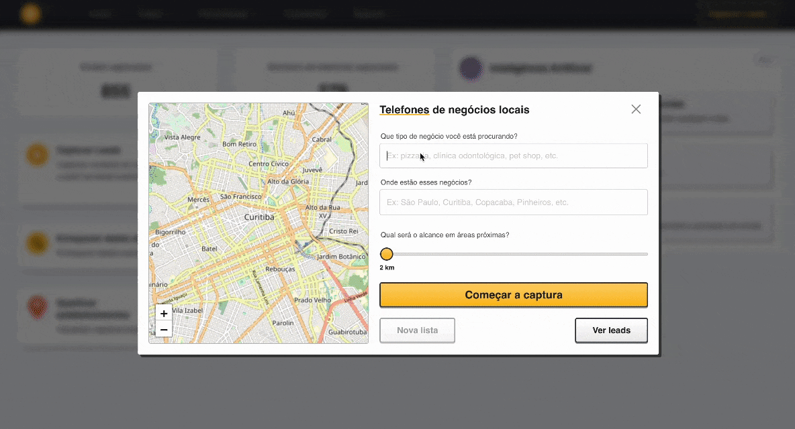This screenshot has width=795, height=429.
Task: Click the Nova lista button
Action: pyautogui.click(x=417, y=330)
